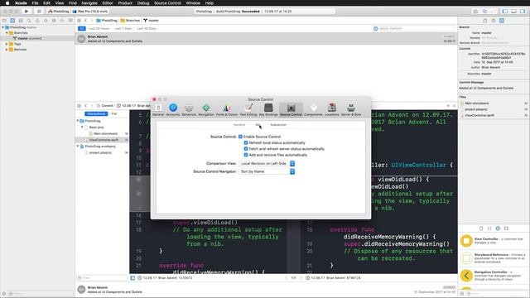This screenshot has width=530, height=298.
Task: Expand the Tags folder
Action: pyautogui.click(x=7, y=44)
